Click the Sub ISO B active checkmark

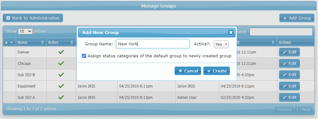pos(61,75)
